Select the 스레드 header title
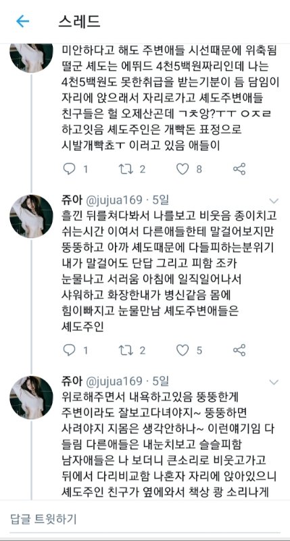Viewport: 290px width, 541px height. tap(79, 22)
